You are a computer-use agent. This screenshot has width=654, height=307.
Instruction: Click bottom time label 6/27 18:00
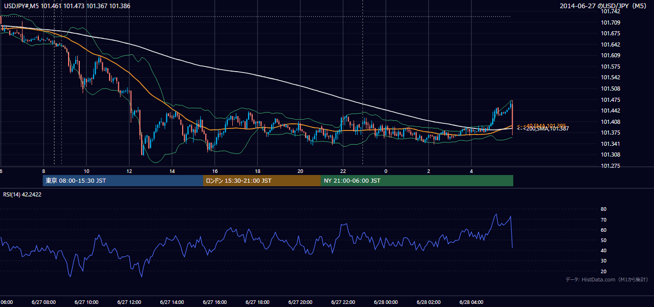pos(257,302)
